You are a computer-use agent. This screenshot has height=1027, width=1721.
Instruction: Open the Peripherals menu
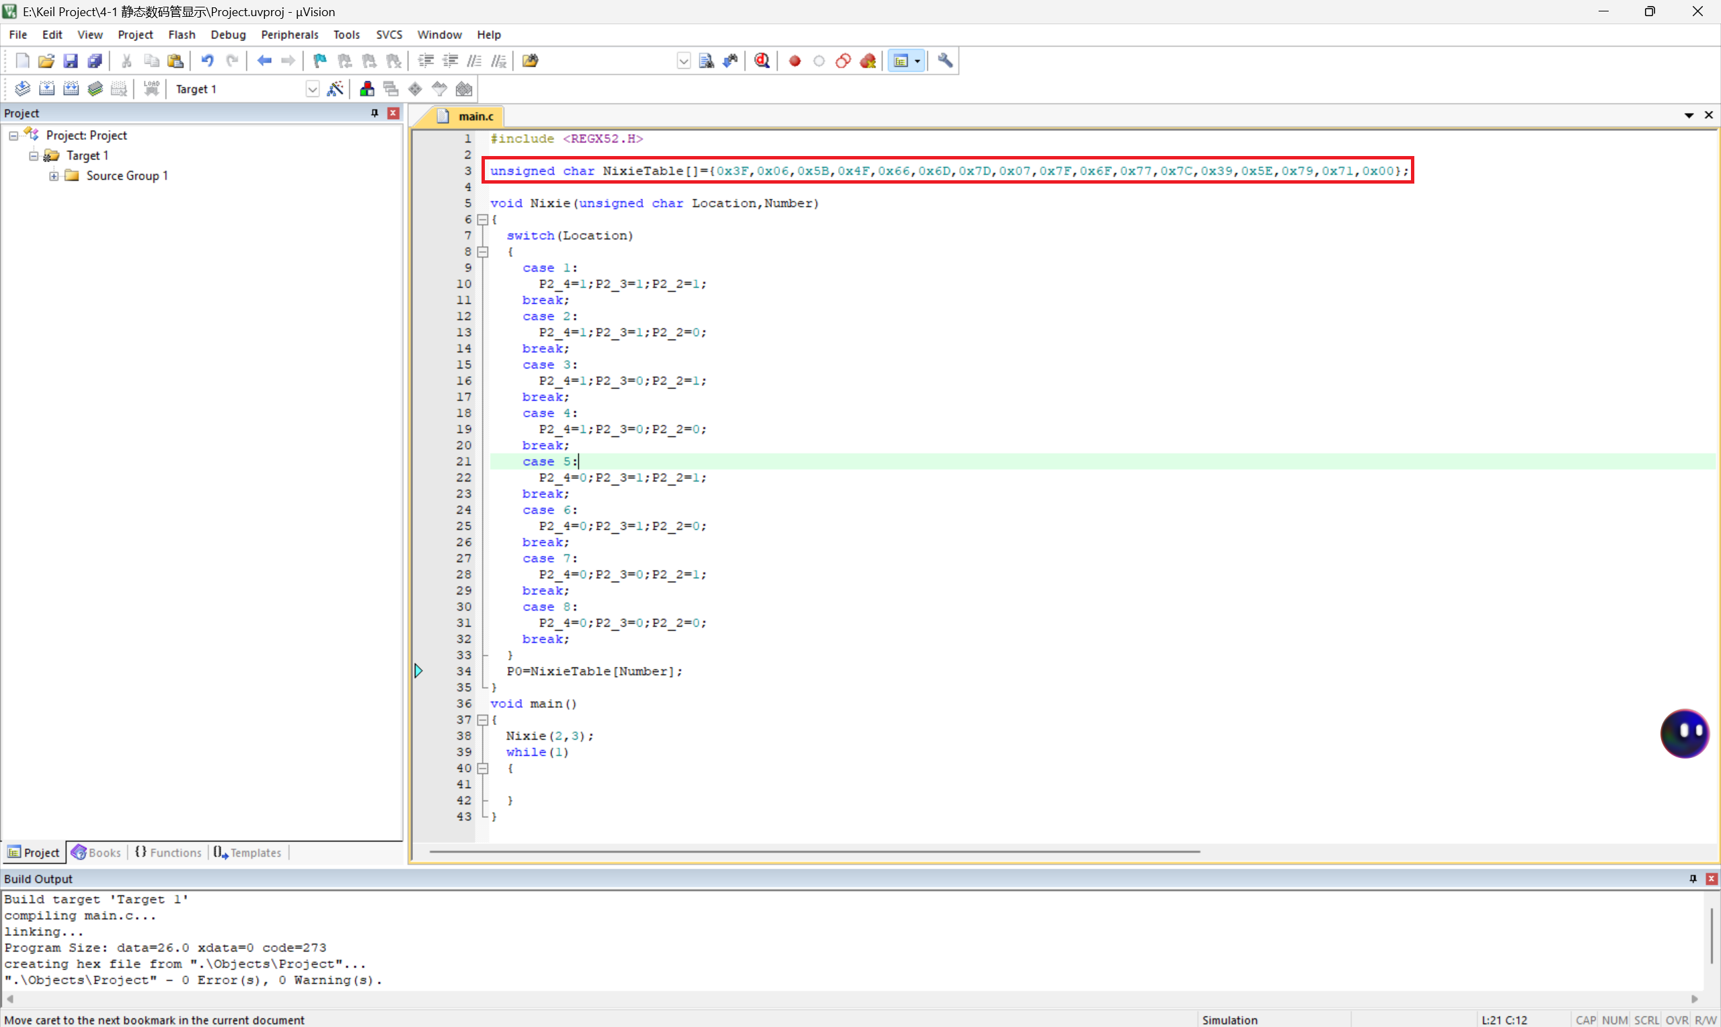tap(289, 34)
